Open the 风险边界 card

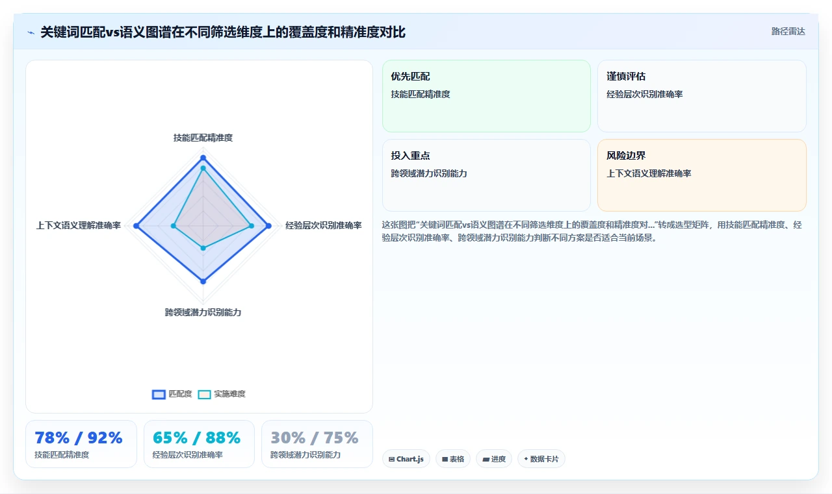coord(702,175)
